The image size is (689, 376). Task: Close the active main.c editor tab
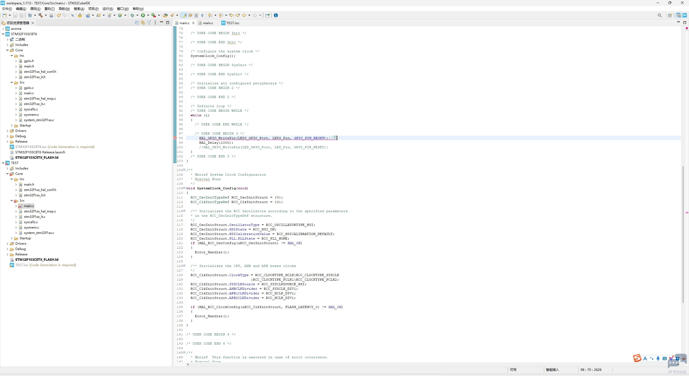(x=193, y=23)
